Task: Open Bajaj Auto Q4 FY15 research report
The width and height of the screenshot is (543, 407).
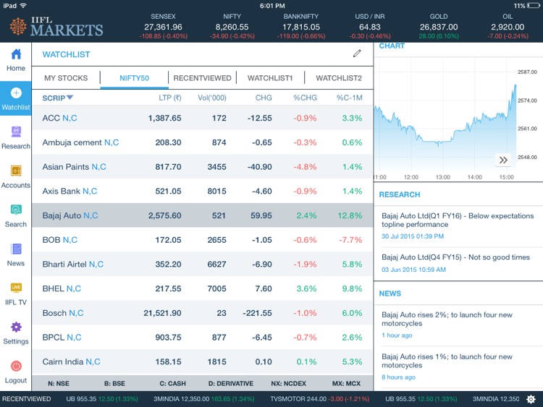Action: click(458, 263)
